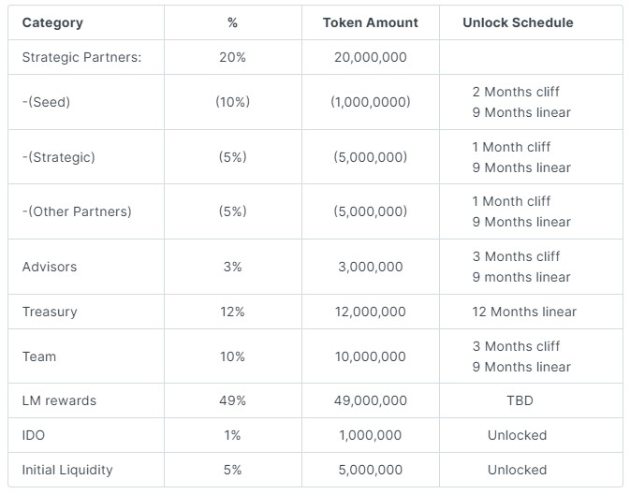Click the LM rewards row label
630x494 pixels.
point(59,400)
